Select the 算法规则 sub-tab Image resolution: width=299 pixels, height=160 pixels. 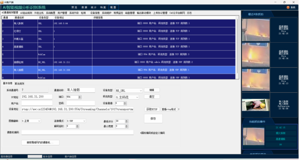click(19, 84)
